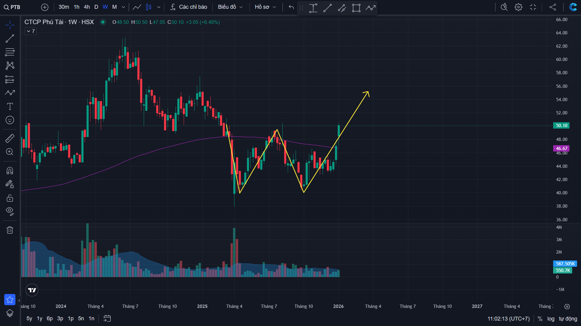Viewport: 581px width, 326px height.
Task: Select the 30m timeframe
Action: 64,7
